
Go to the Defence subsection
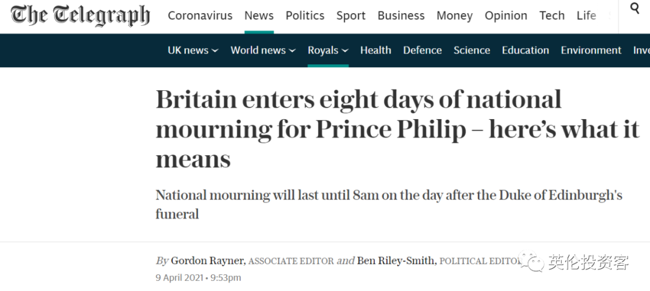[x=422, y=51]
